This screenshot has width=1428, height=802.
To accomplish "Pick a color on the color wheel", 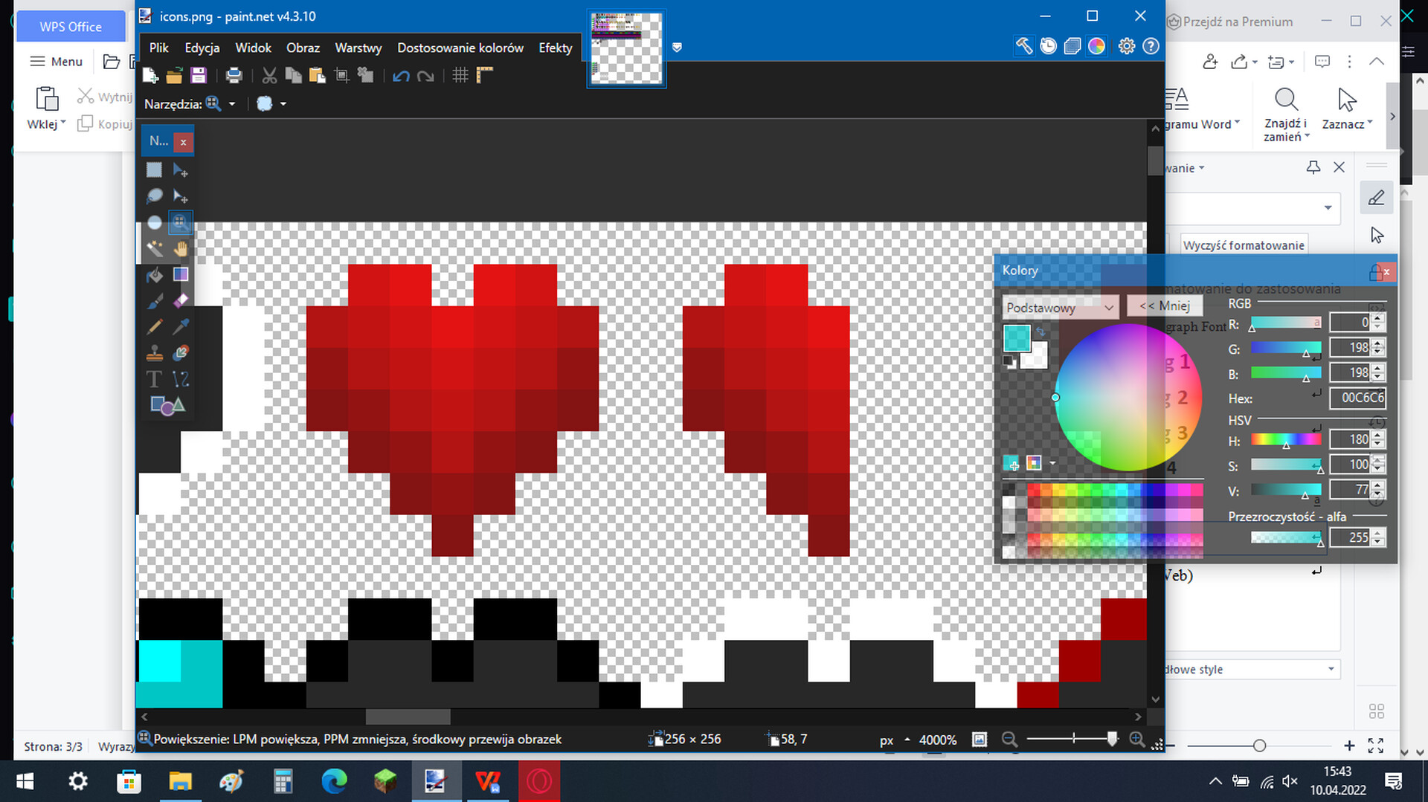I will [x=1130, y=398].
